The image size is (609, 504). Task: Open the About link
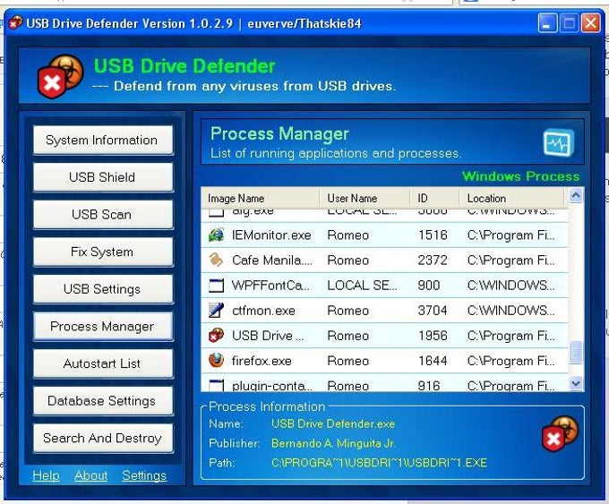(x=90, y=475)
